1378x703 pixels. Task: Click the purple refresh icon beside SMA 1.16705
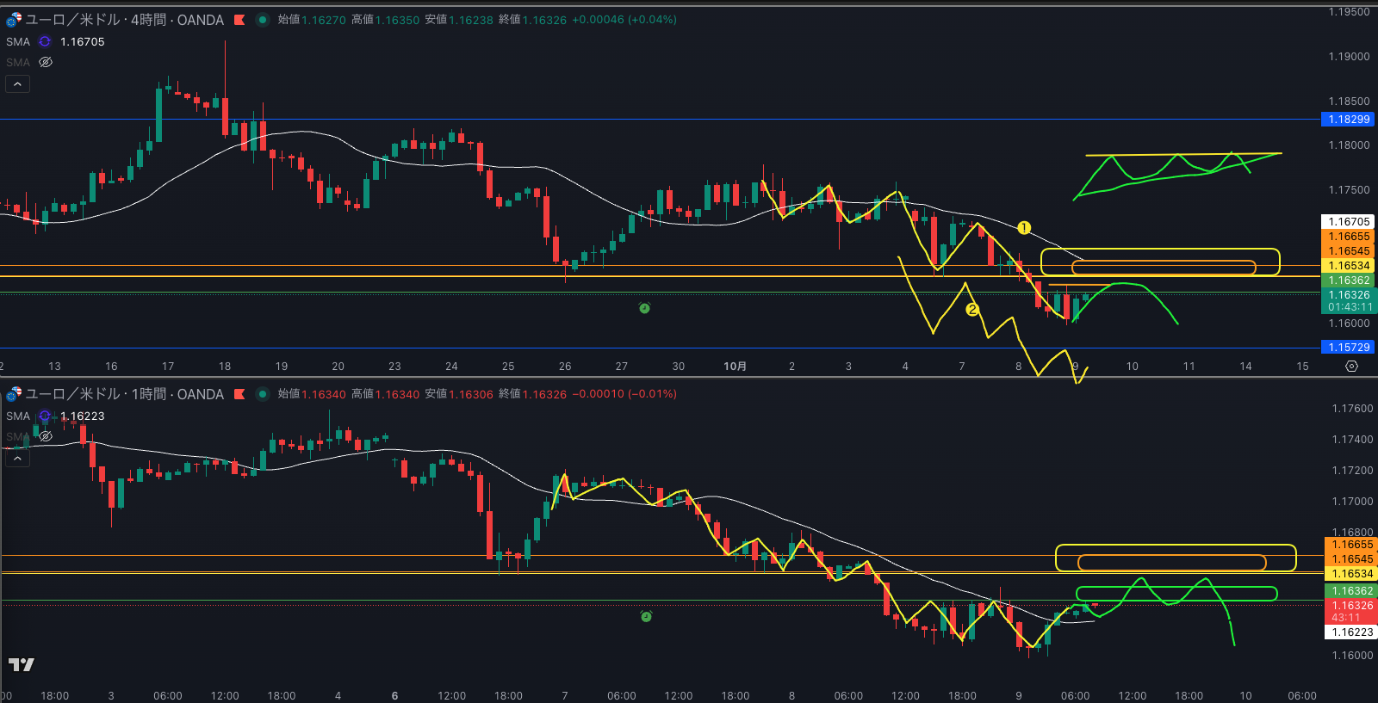[x=45, y=41]
